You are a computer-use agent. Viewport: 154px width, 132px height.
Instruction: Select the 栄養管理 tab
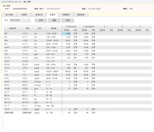coord(66,15)
